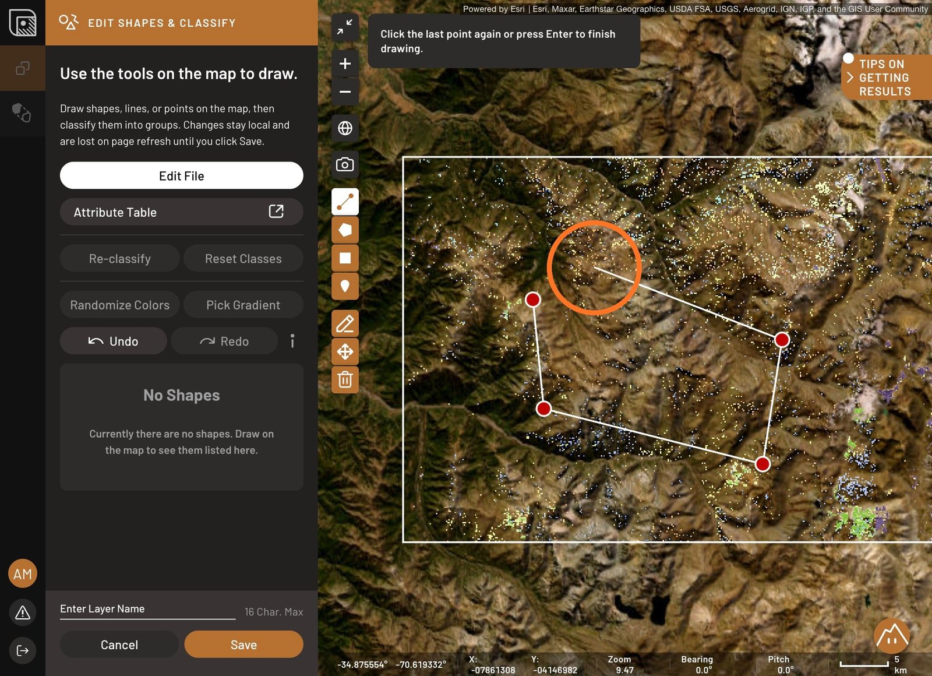Open the AM user avatar menu
Viewport: 932px width, 676px height.
click(x=23, y=574)
